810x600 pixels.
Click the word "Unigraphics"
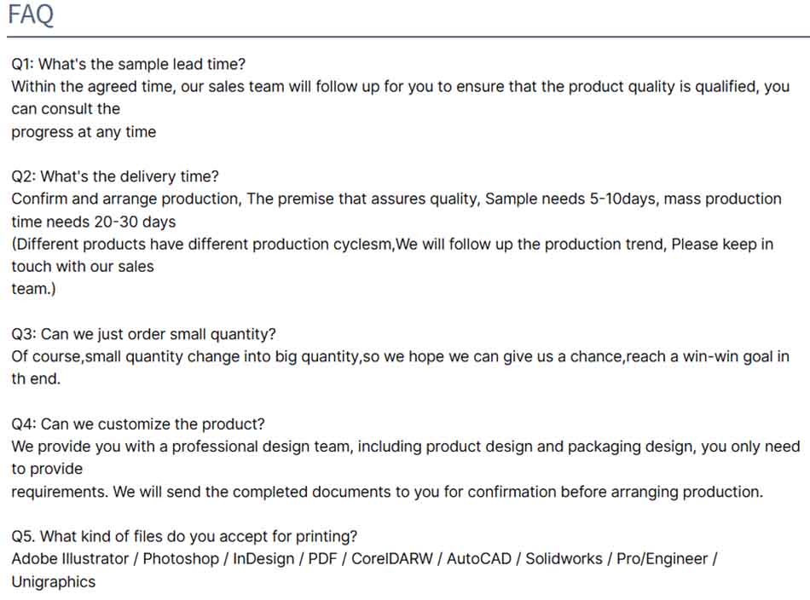[53, 582]
